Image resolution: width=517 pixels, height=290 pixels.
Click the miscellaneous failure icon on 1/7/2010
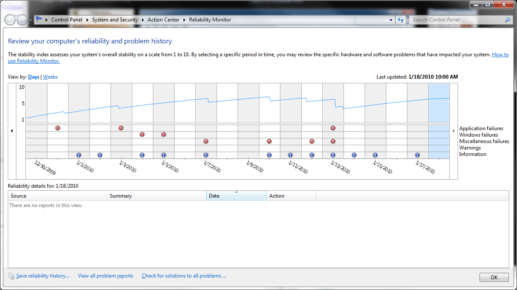click(206, 141)
